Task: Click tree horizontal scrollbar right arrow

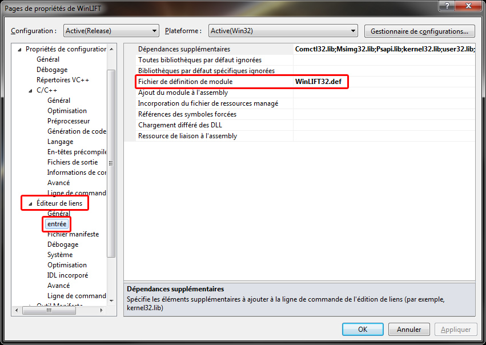Action: [x=101, y=310]
